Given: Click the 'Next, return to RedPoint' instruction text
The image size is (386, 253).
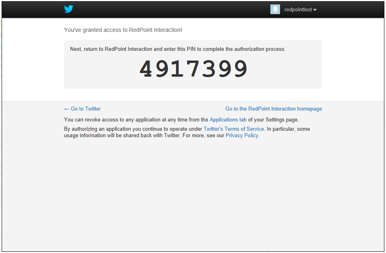Looking at the screenshot, I should (177, 49).
